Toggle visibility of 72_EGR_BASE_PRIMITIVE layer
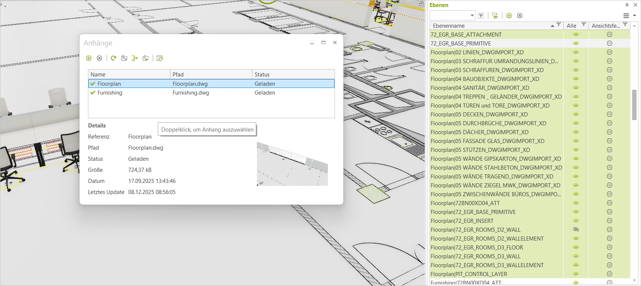The height and width of the screenshot is (286, 641). pos(576,43)
